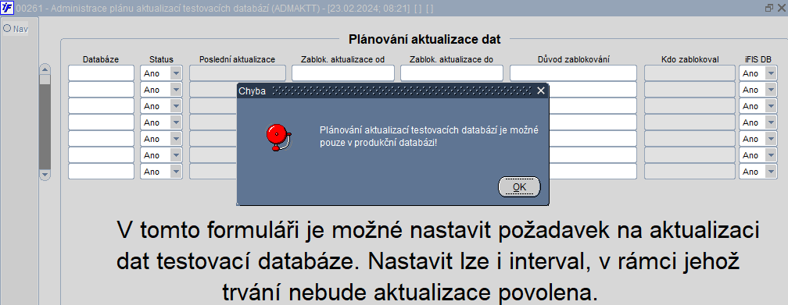The width and height of the screenshot is (788, 305).
Task: Click the first row Databáze input field
Action: 101,73
